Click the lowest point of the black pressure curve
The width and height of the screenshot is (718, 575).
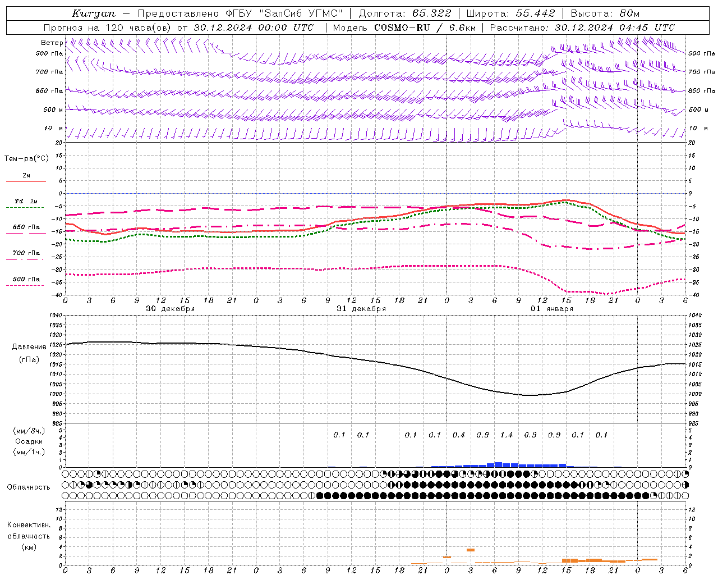click(x=530, y=395)
